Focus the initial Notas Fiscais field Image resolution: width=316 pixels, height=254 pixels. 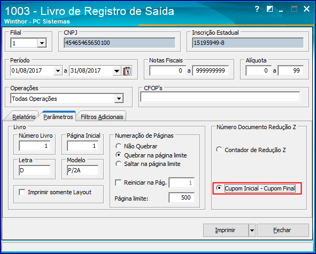[167, 70]
